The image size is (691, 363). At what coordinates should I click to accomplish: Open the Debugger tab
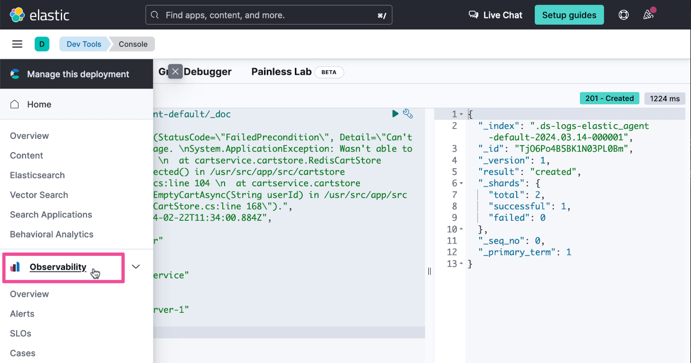point(208,72)
